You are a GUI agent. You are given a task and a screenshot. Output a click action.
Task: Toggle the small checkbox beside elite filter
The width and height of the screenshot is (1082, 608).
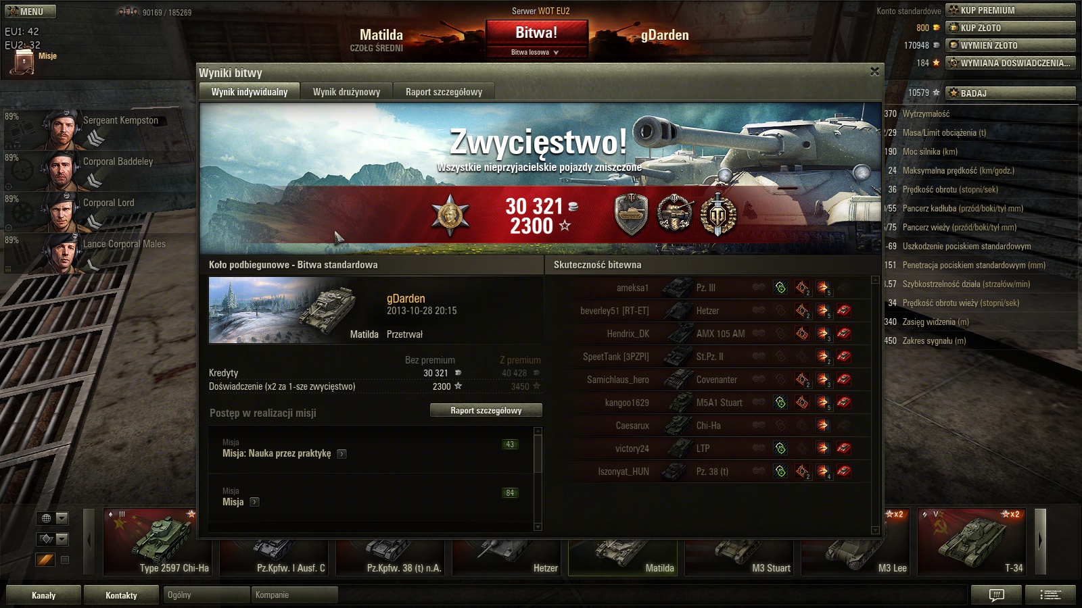click(65, 559)
